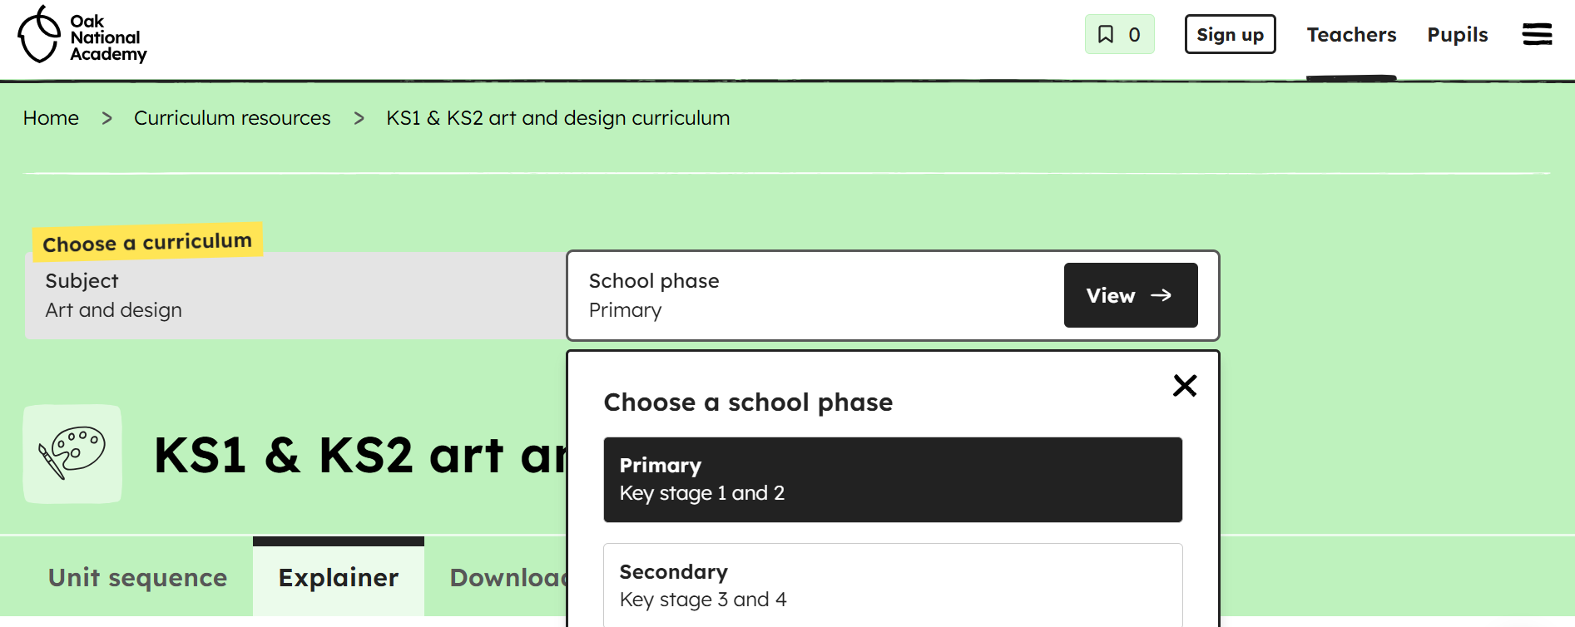Click the art palette subject icon
This screenshot has height=627, width=1575.
coord(72,454)
